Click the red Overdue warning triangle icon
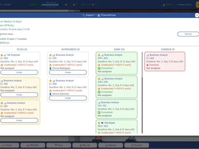The image size is (199, 149). pyautogui.click(x=147, y=65)
